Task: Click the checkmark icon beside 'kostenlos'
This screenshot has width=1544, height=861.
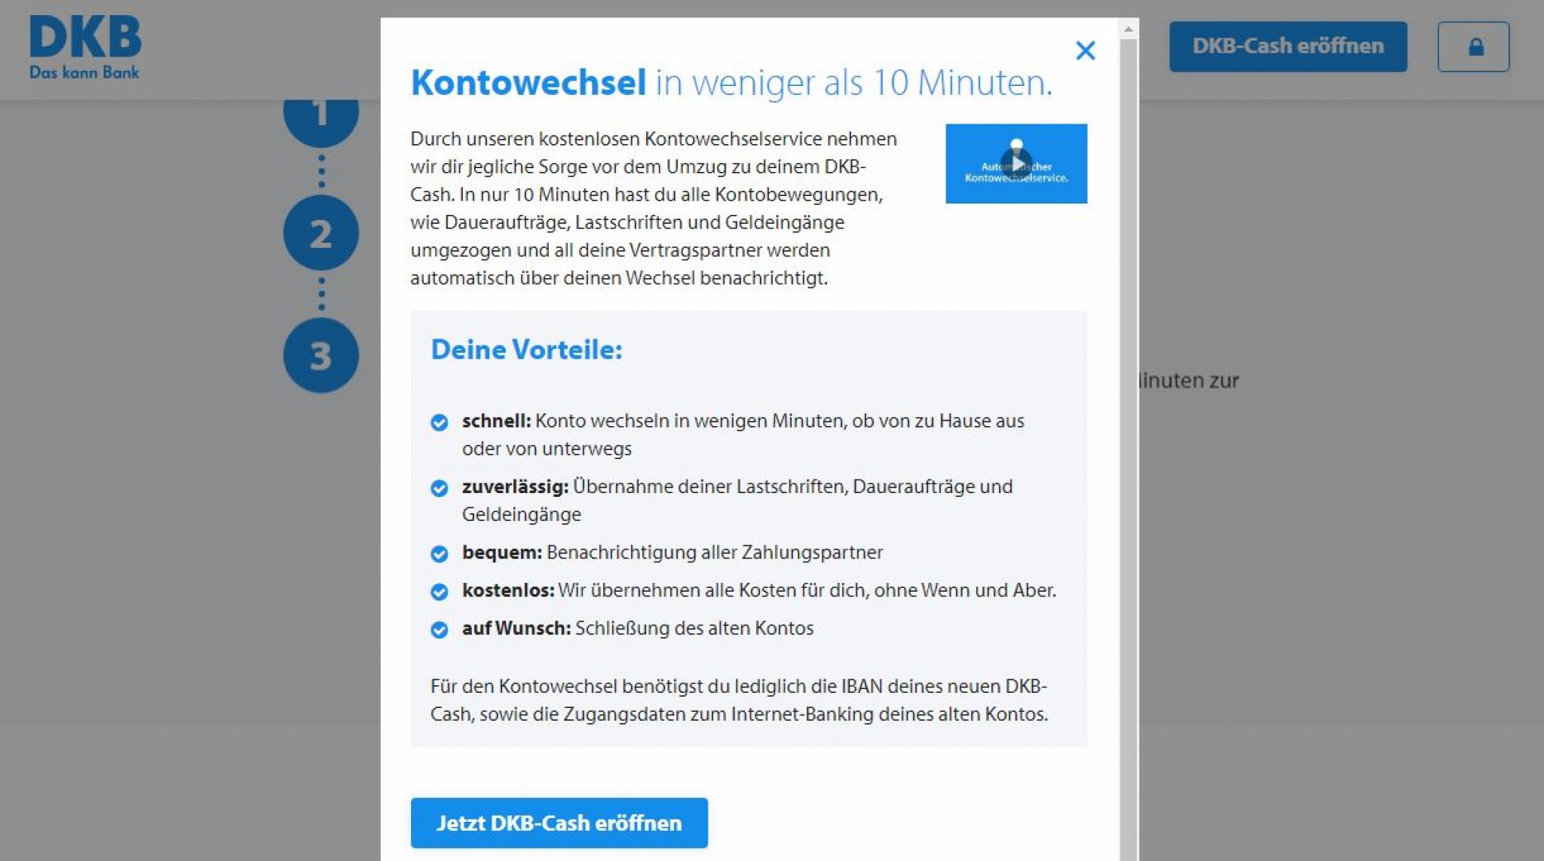Action: coord(439,591)
